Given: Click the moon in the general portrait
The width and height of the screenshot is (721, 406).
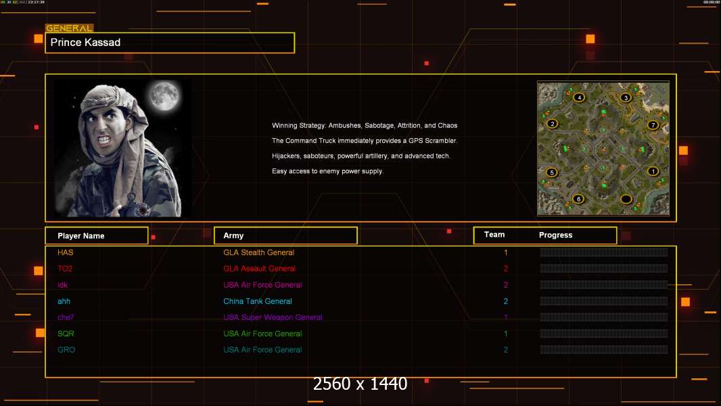Looking at the screenshot, I should [164, 95].
